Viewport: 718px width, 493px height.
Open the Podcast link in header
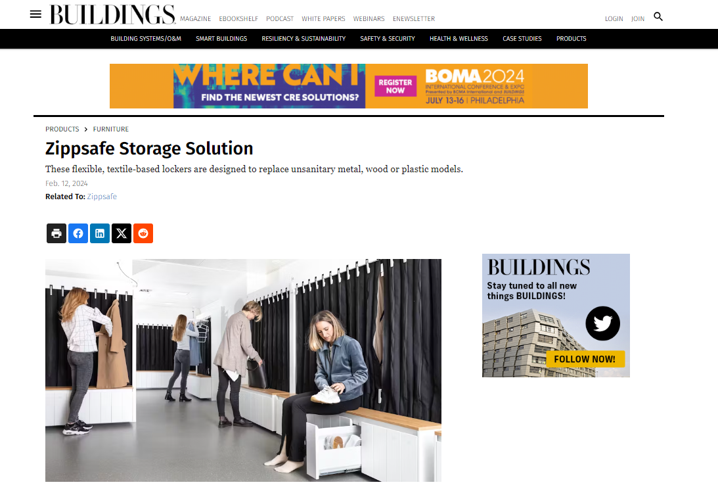[x=280, y=19]
